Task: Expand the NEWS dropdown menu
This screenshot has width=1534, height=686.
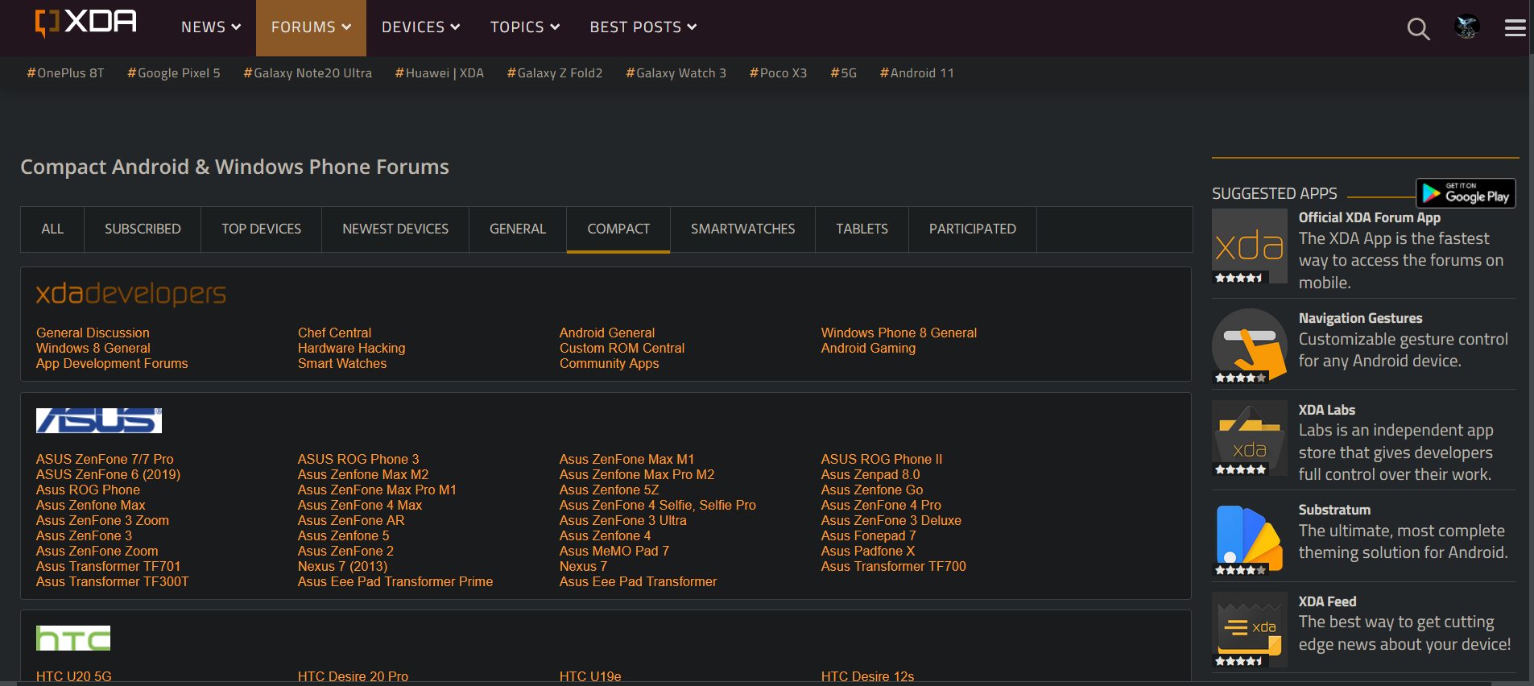Action: point(211,27)
